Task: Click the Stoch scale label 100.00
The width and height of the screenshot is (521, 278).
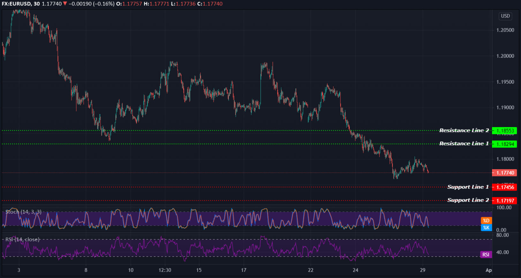Action: tap(504, 207)
